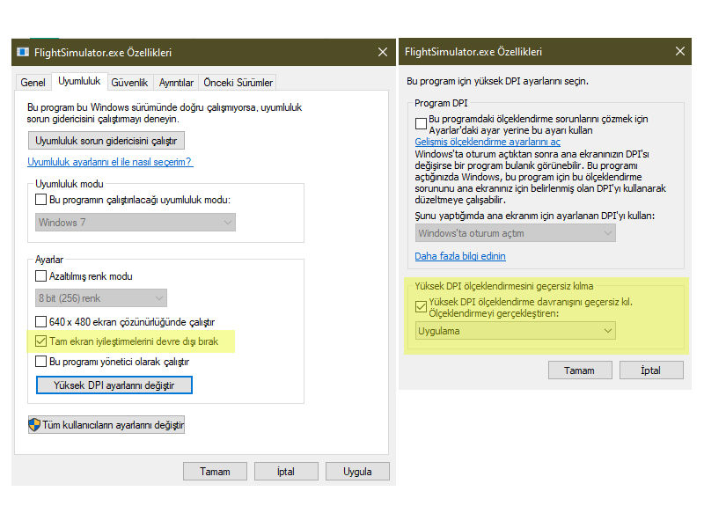Open the Windows 7 compatibility dropdown

[x=136, y=223]
